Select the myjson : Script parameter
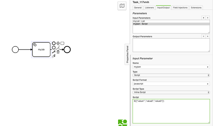This screenshot has height=126, width=213. click(171, 24)
